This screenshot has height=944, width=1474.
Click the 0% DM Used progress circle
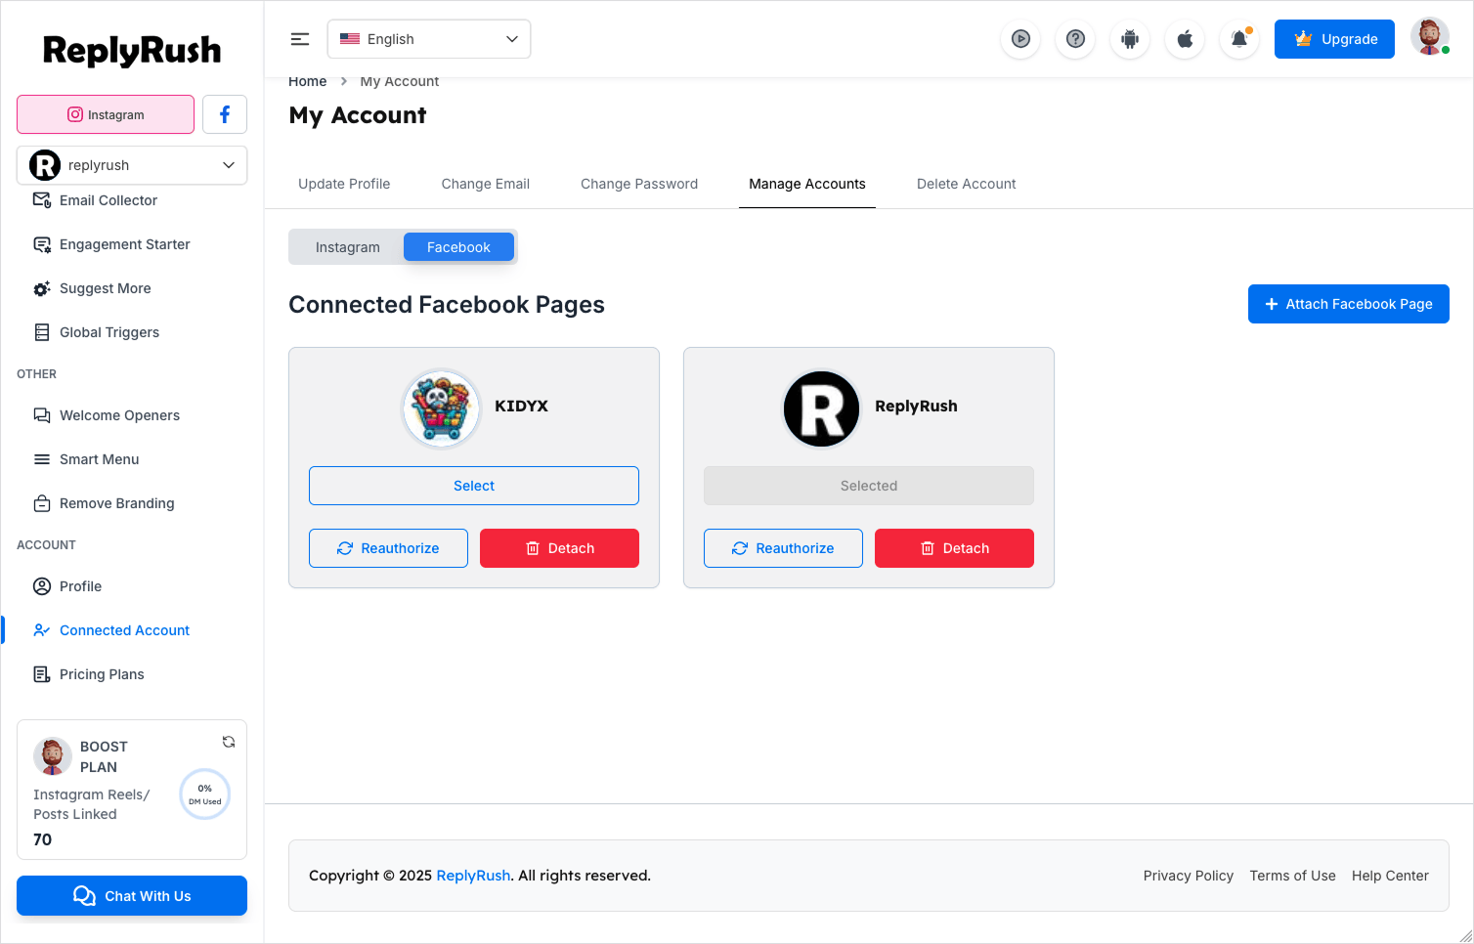[205, 794]
